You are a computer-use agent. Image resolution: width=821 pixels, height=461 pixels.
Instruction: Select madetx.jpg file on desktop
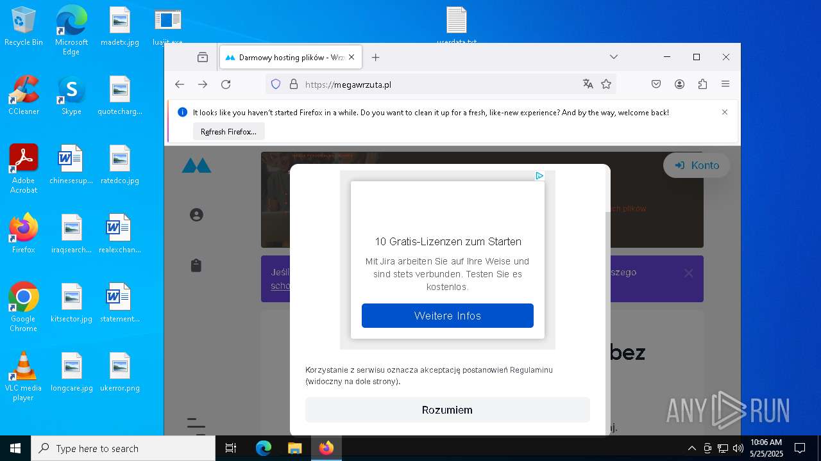coord(120,26)
